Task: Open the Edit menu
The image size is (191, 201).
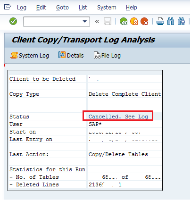Action: pos(41,8)
